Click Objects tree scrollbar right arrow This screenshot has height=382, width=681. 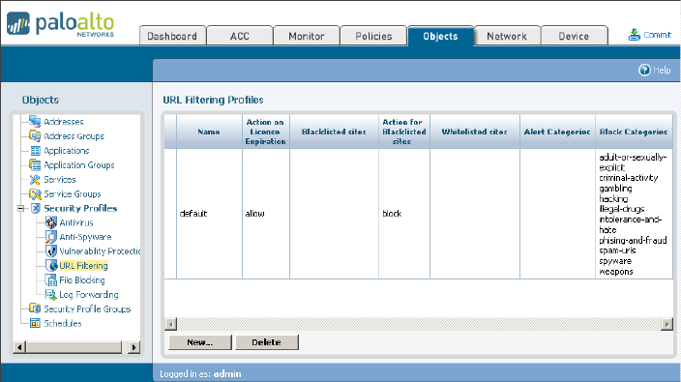134,347
